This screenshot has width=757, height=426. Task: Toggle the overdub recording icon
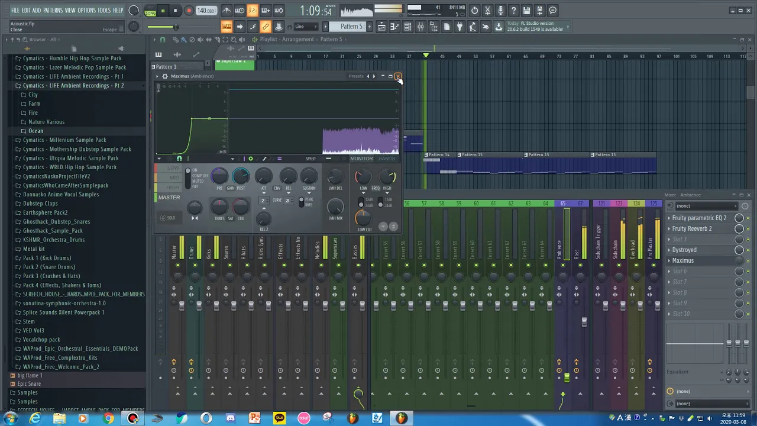pos(266,11)
